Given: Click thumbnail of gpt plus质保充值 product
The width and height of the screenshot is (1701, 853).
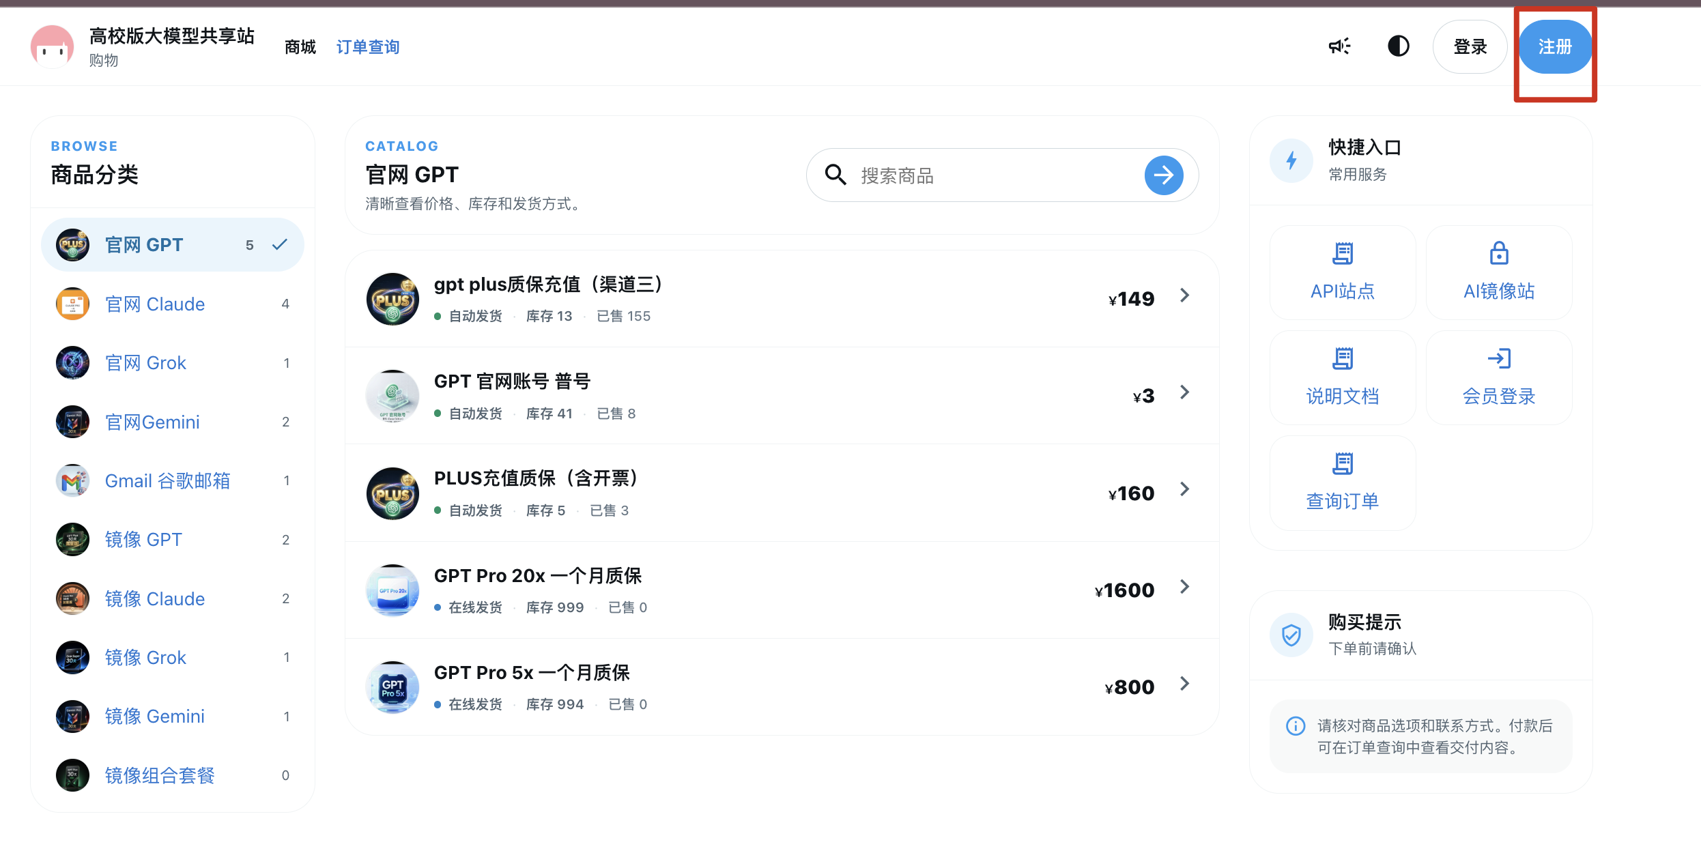Looking at the screenshot, I should (x=392, y=299).
